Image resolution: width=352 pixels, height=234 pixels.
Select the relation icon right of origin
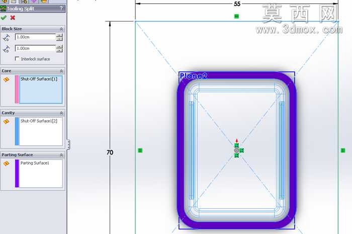[241, 150]
